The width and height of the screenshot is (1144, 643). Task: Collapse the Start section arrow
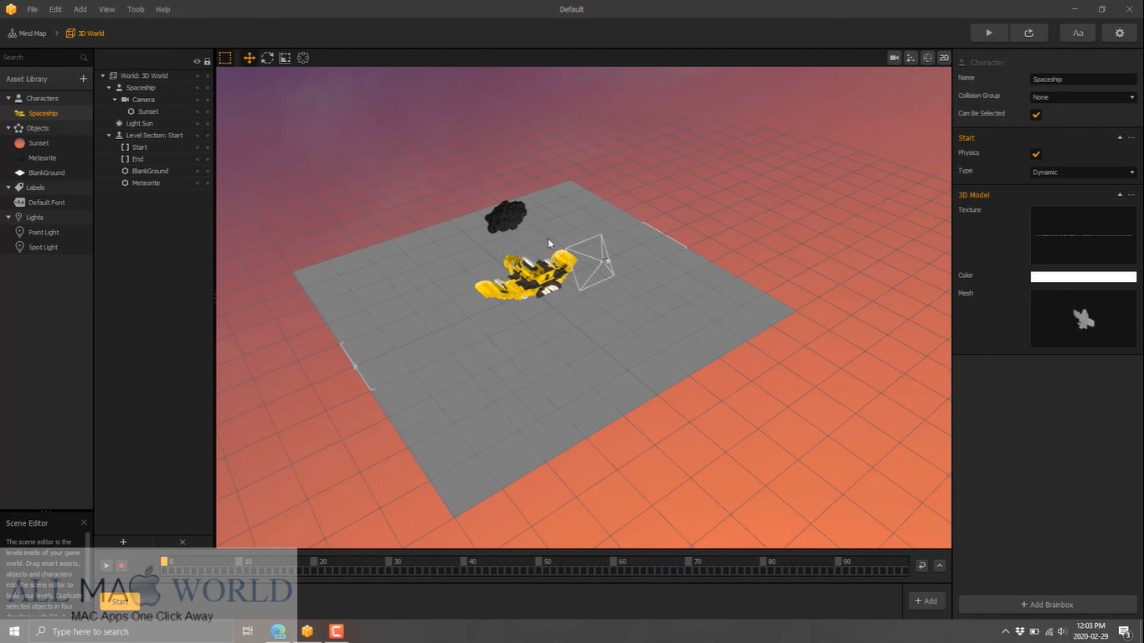coord(1120,137)
